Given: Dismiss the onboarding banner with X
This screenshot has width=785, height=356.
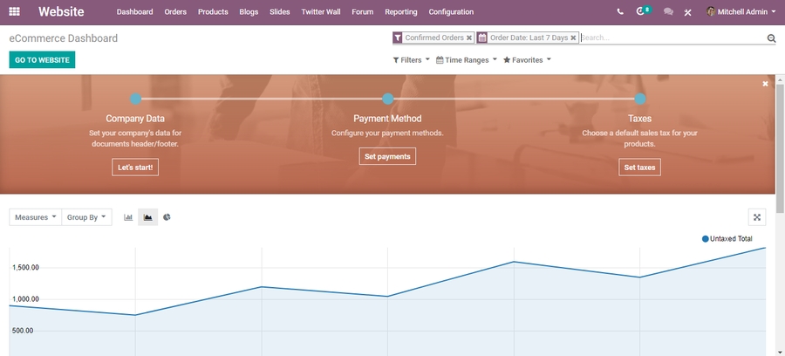Looking at the screenshot, I should 765,84.
